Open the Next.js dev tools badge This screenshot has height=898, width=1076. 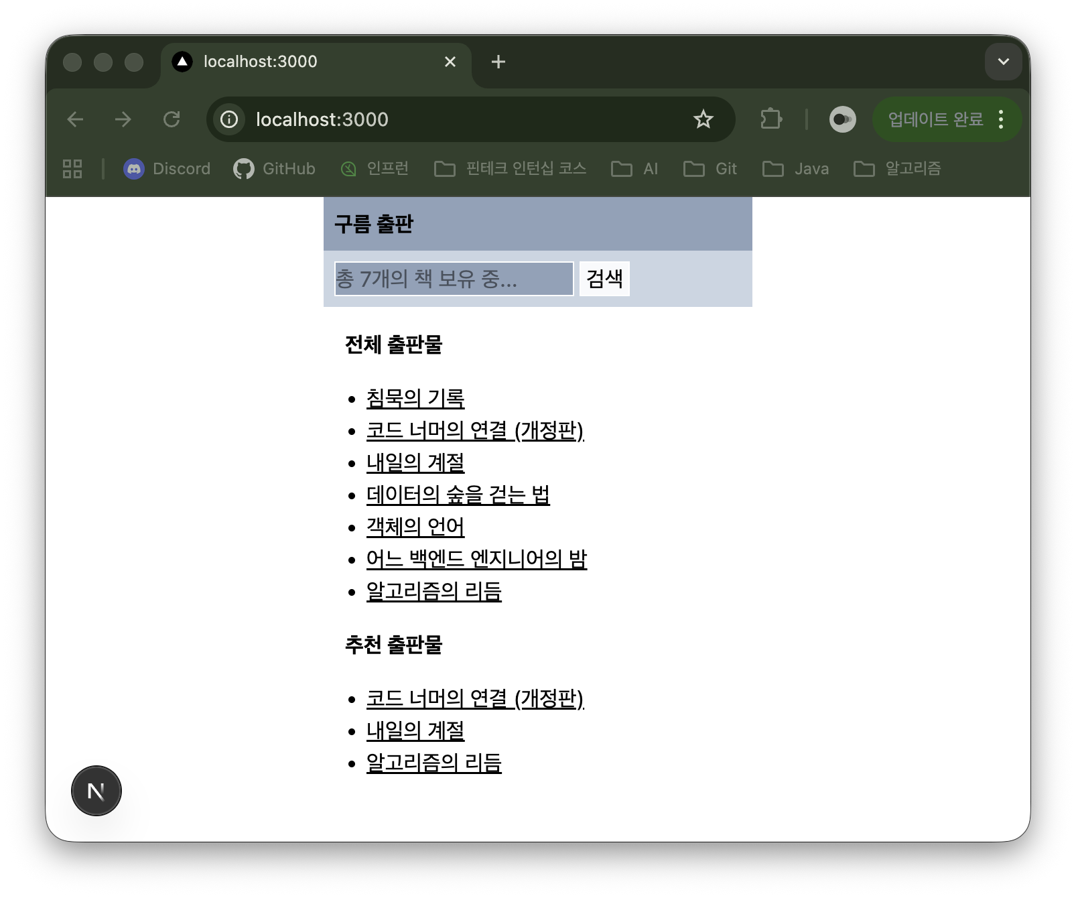point(96,791)
